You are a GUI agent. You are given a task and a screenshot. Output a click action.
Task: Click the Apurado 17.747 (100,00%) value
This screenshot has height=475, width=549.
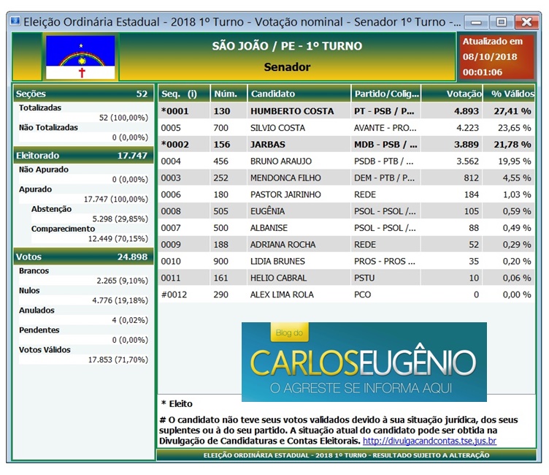pyautogui.click(x=116, y=199)
